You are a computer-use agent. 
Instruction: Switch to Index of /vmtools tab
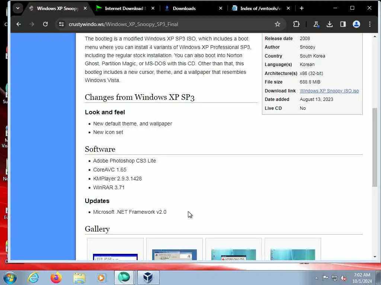pos(260,8)
